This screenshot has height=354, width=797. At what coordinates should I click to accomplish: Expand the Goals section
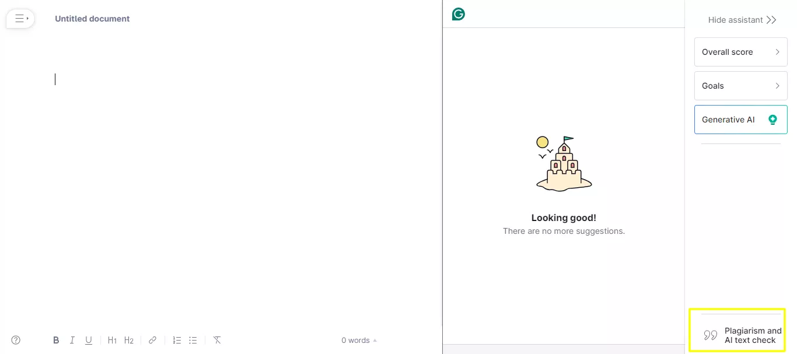click(x=740, y=86)
